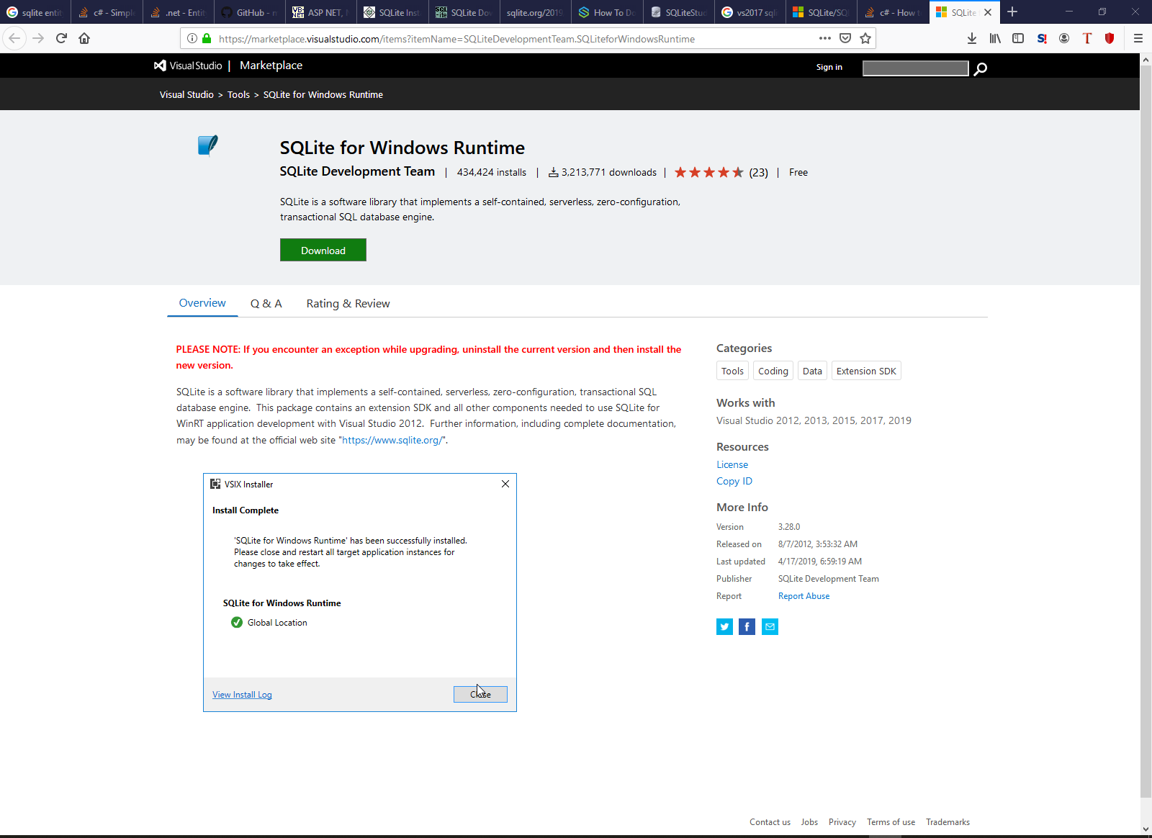Open the Rating & Review tab

click(348, 304)
